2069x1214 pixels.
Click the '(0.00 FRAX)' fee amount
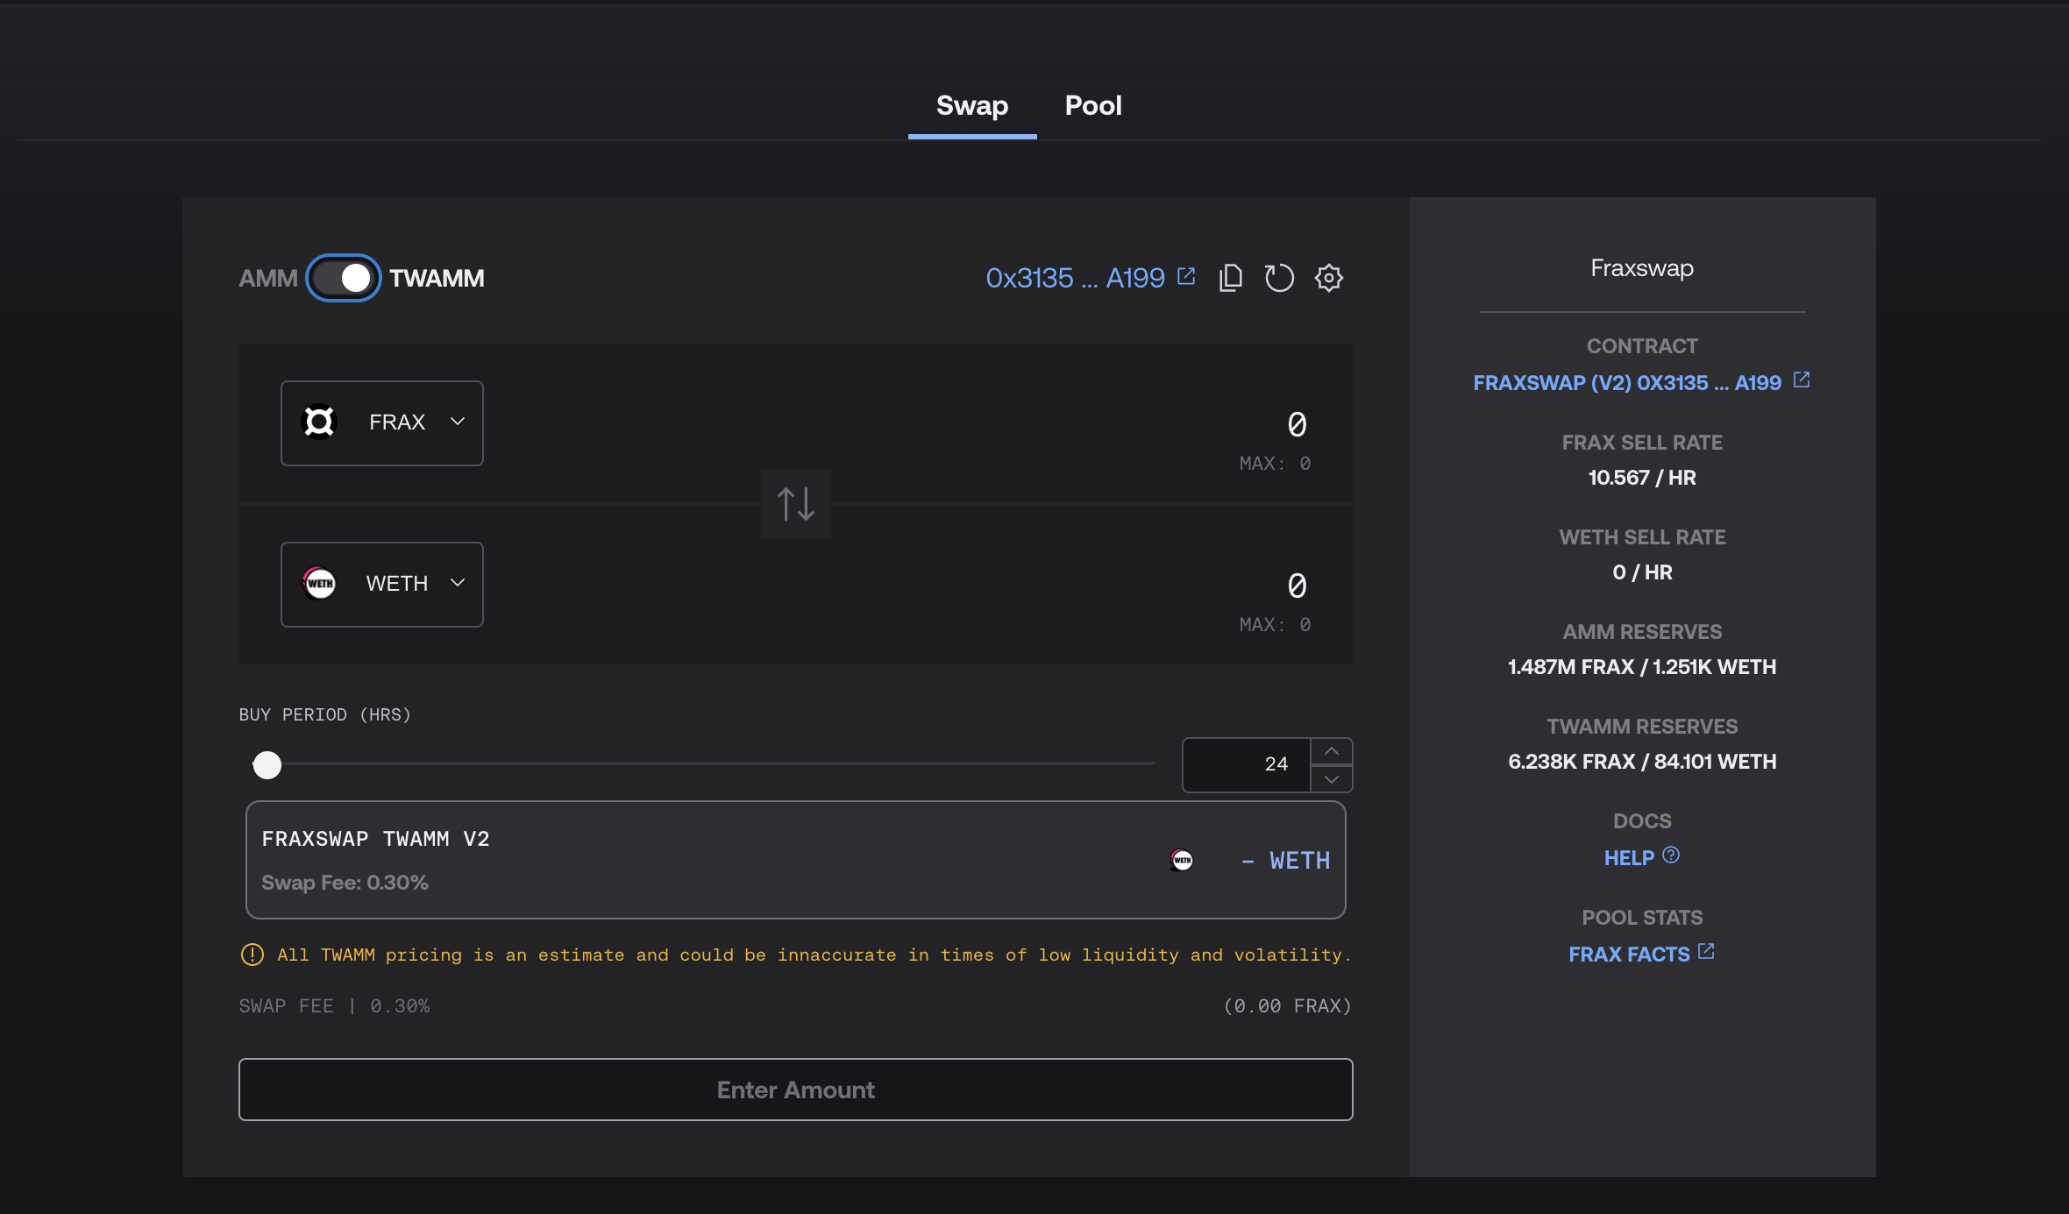1287,1006
